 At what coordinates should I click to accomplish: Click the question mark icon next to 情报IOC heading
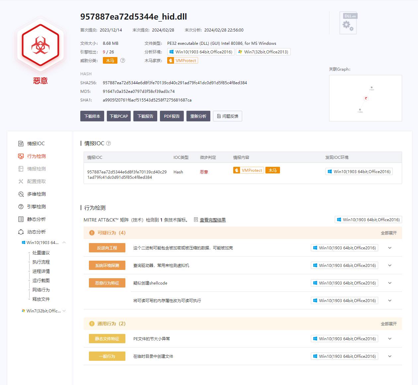click(108, 144)
